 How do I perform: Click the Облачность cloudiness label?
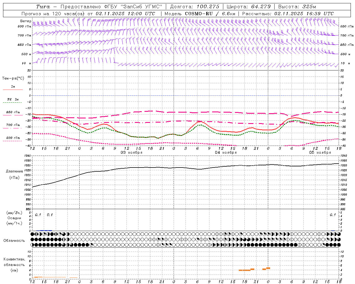pyautogui.click(x=14, y=241)
